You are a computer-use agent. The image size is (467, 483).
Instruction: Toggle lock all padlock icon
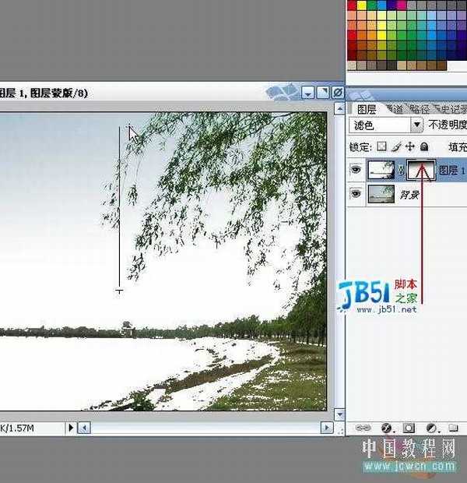coord(424,146)
